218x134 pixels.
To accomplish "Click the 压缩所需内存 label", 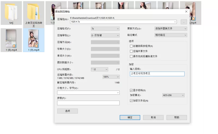I will pyautogui.click(x=65, y=75).
